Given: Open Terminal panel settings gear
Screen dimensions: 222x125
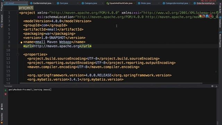Looking at the screenshot, I should [212, 86].
